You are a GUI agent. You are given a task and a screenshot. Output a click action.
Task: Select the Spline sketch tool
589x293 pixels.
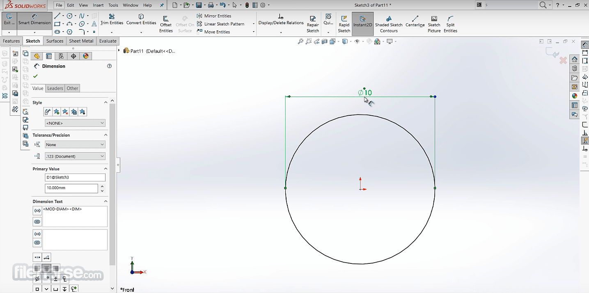point(82,16)
